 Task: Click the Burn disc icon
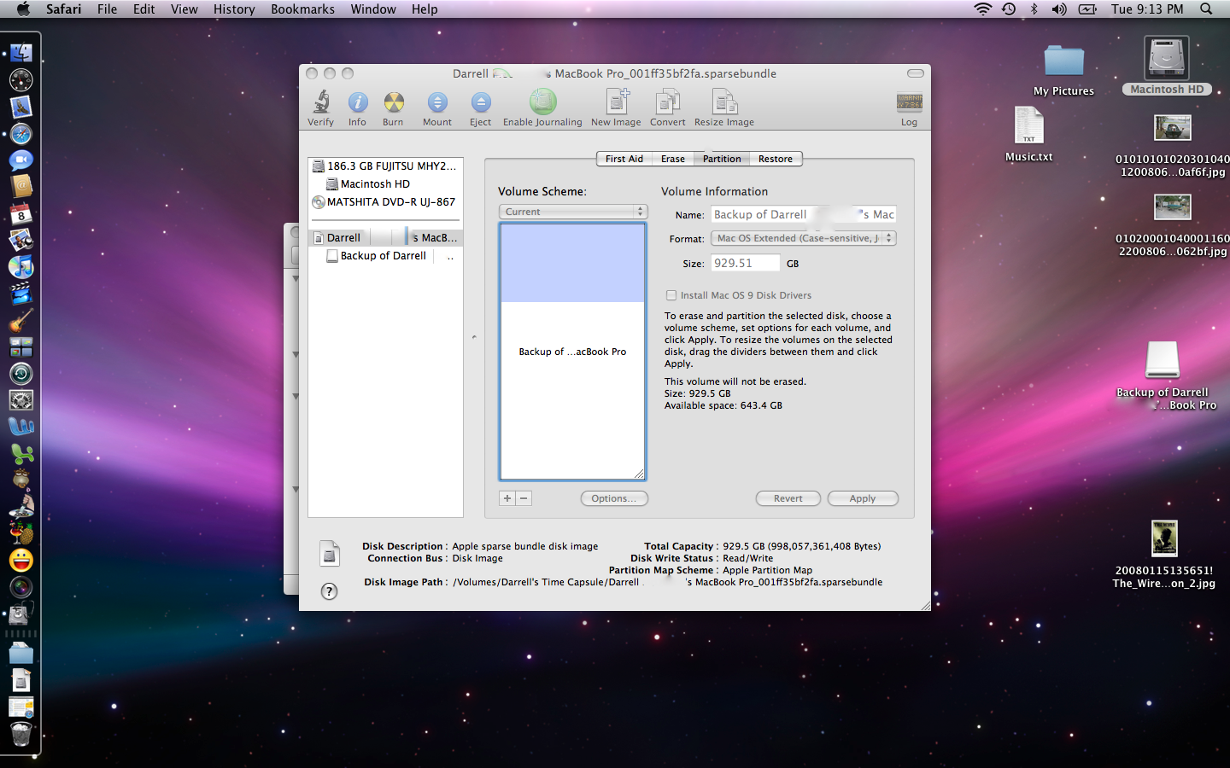393,102
